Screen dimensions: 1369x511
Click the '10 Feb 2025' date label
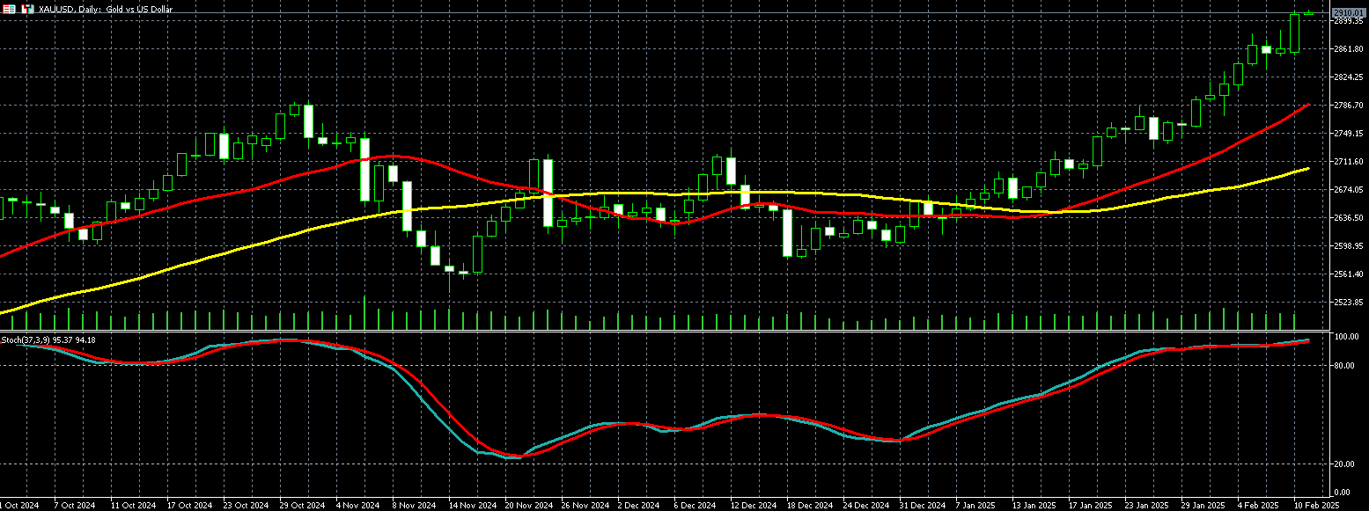tap(1317, 506)
